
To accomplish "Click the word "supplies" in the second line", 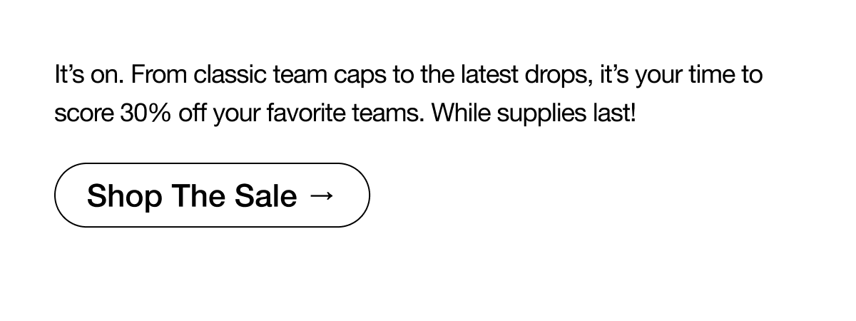I will pos(545,114).
